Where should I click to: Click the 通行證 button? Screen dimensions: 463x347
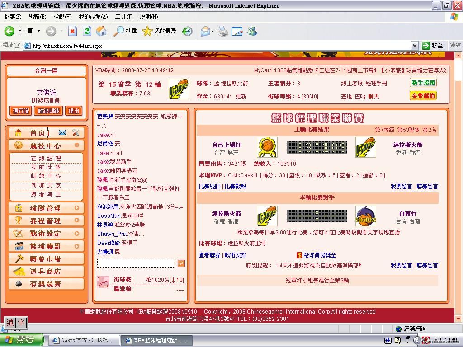[x=21, y=111]
